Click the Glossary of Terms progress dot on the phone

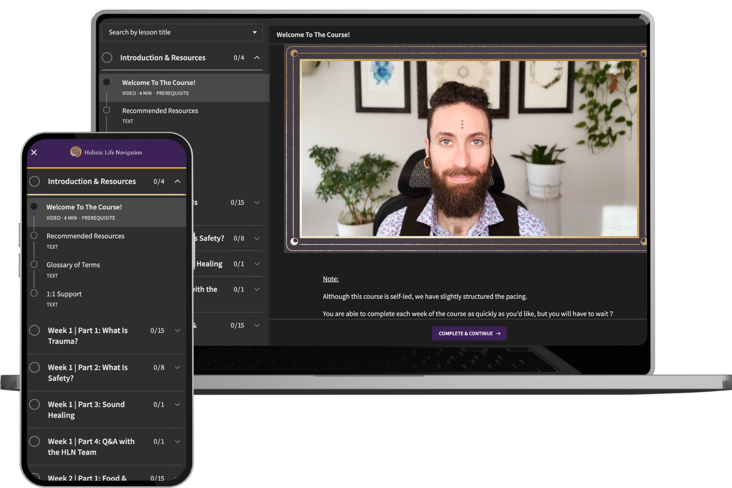(34, 264)
